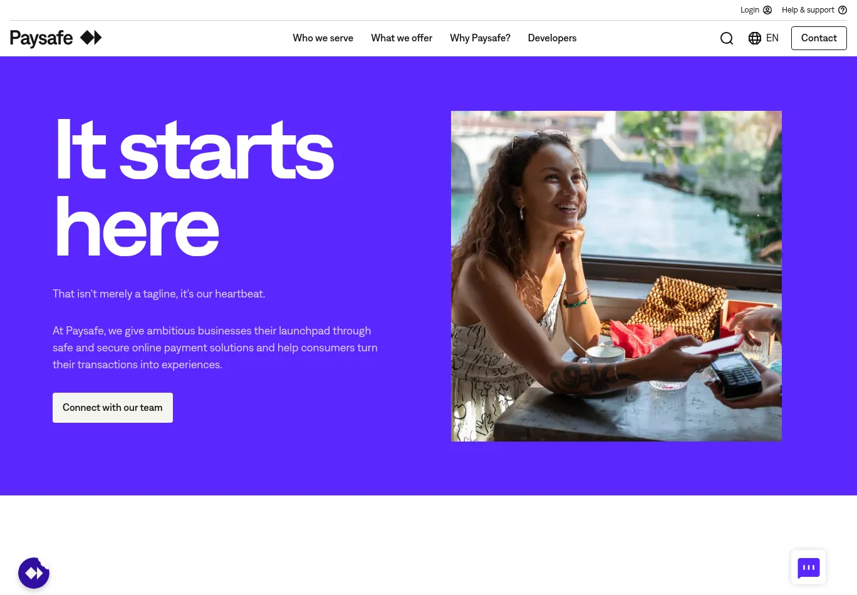
Task: Click the globe language icon
Action: tap(755, 38)
